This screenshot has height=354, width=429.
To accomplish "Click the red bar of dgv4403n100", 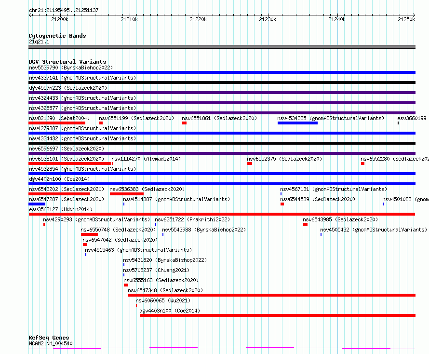I will (278, 316).
